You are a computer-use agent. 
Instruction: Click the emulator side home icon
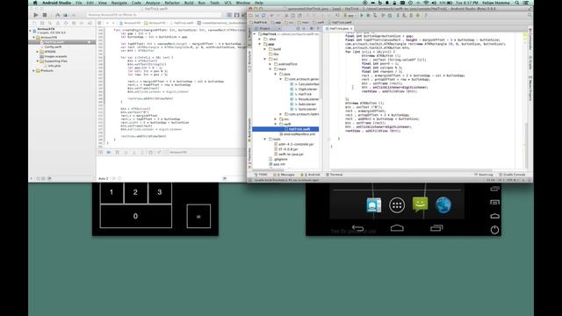click(x=494, y=216)
